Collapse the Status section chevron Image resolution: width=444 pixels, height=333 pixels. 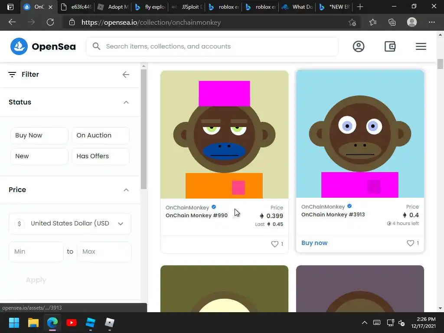126,102
